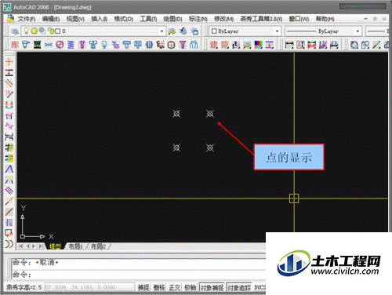Screen dimensions: 392x295
Task: Click the ByLayer color swatch square
Action: click(x=214, y=31)
